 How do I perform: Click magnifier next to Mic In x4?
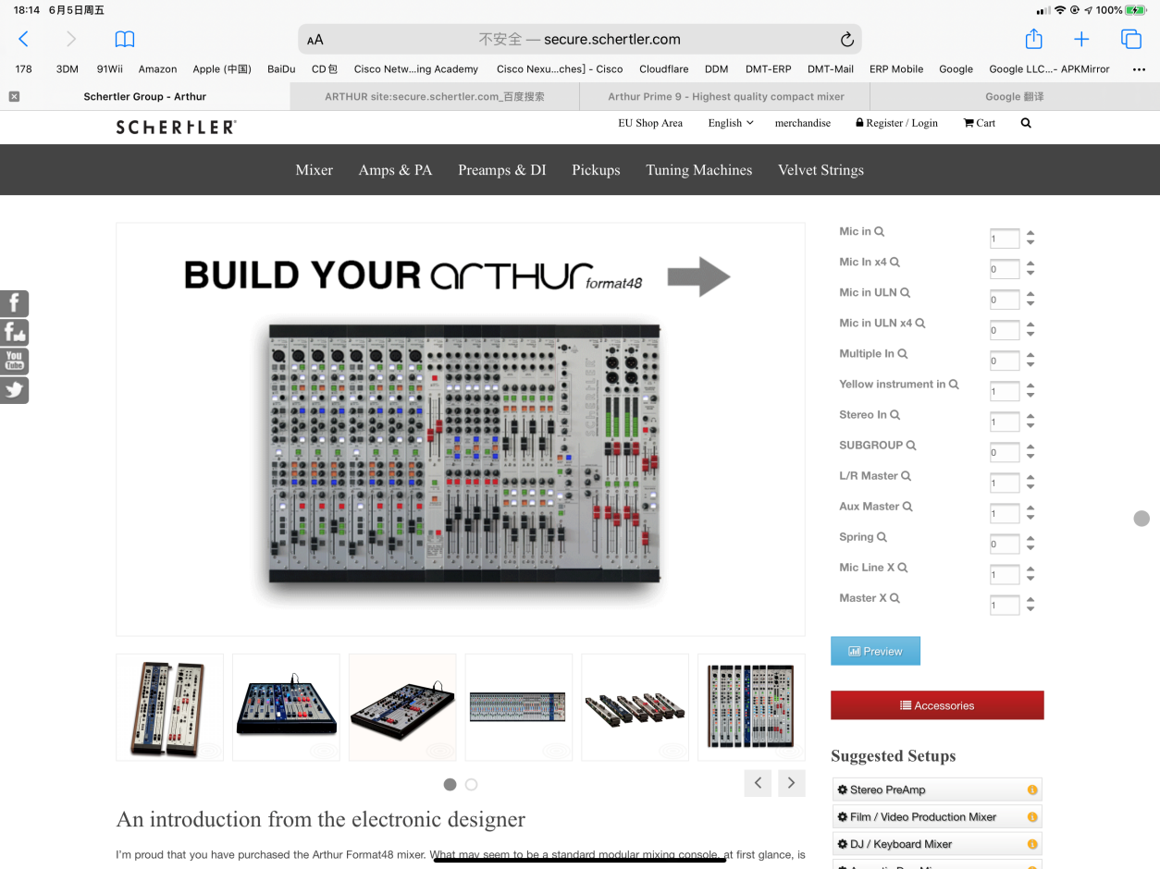point(895,263)
